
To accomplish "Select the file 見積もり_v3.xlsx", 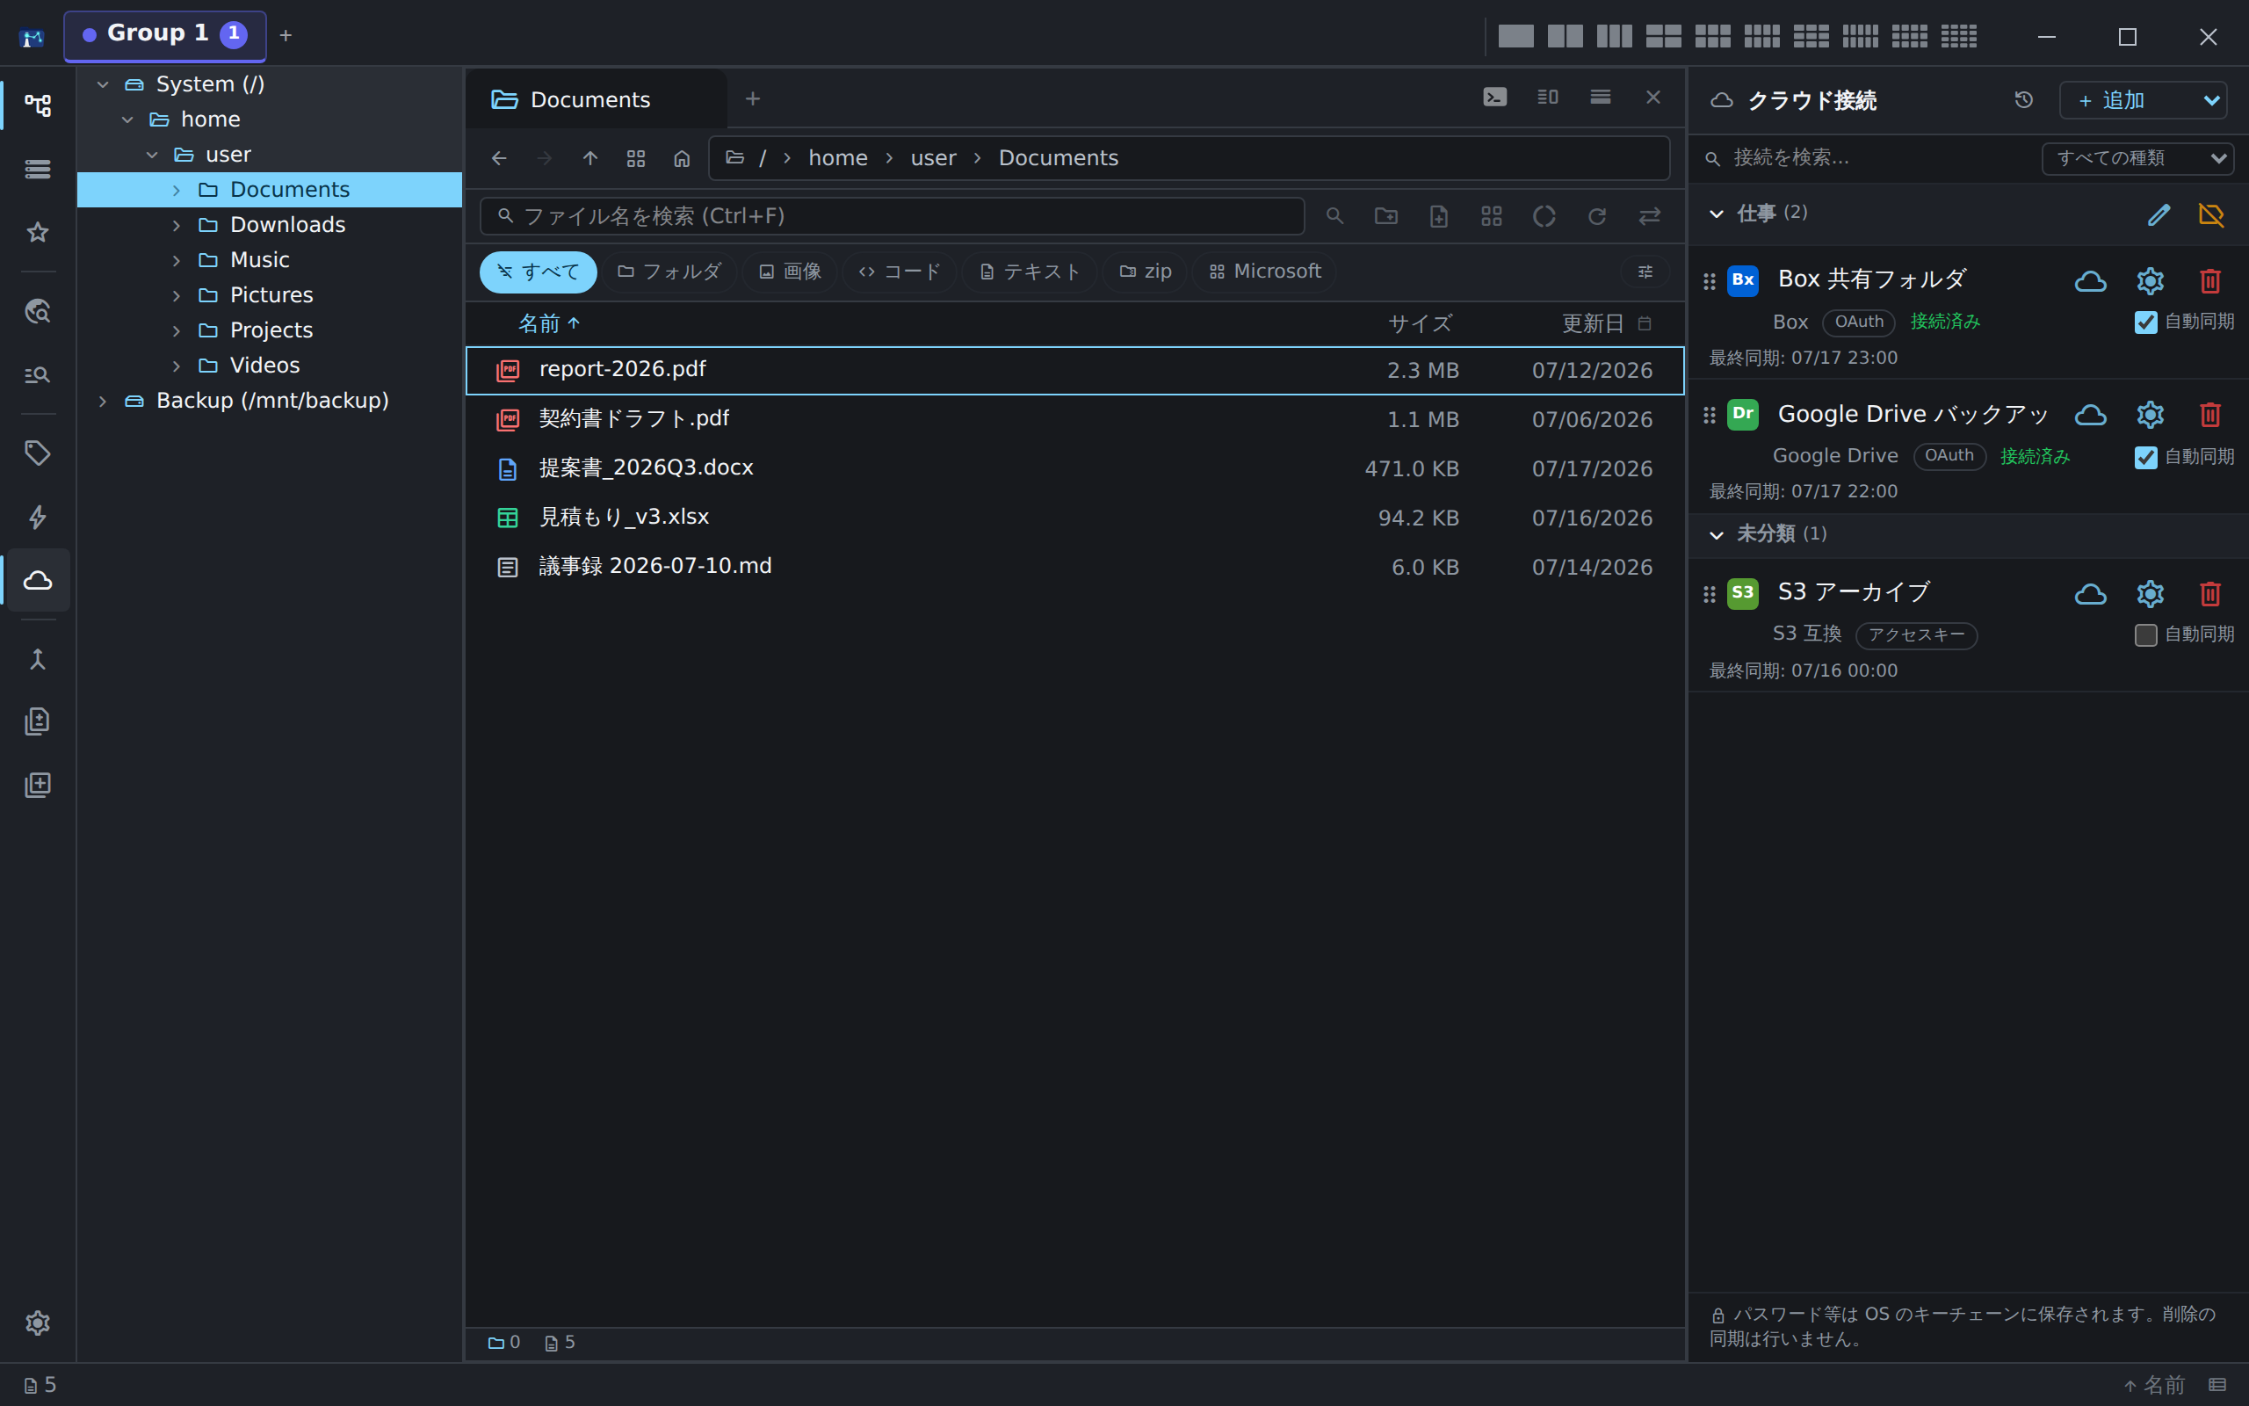I will click(1074, 518).
